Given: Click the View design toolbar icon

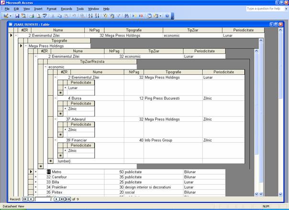Looking at the screenshot, I should tap(6, 16).
